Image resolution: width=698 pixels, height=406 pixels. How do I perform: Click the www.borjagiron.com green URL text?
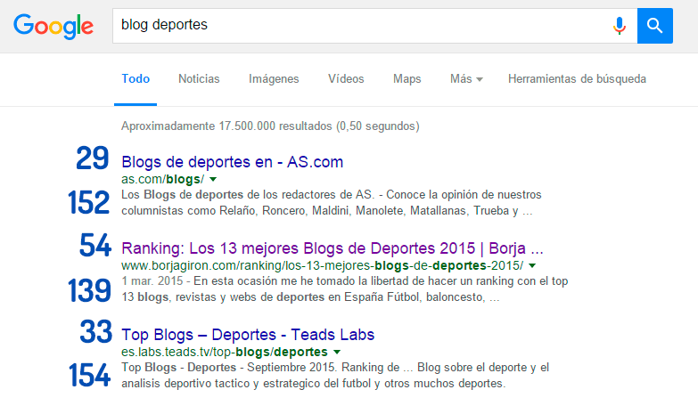[x=323, y=265]
